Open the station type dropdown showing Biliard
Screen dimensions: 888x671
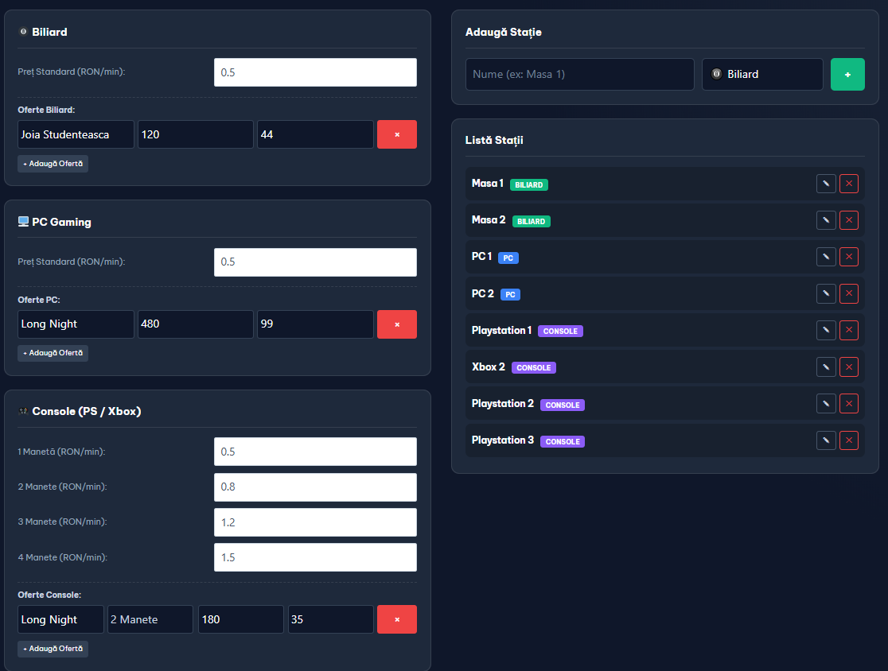(x=762, y=74)
